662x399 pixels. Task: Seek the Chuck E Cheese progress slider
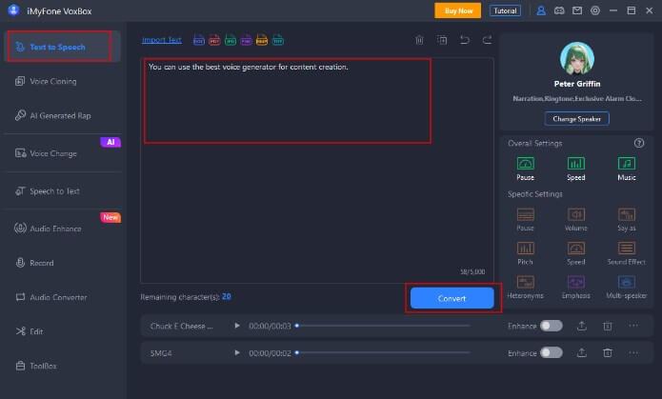(383, 326)
